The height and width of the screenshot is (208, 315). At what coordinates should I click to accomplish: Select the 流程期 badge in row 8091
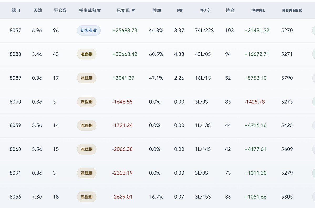87,173
